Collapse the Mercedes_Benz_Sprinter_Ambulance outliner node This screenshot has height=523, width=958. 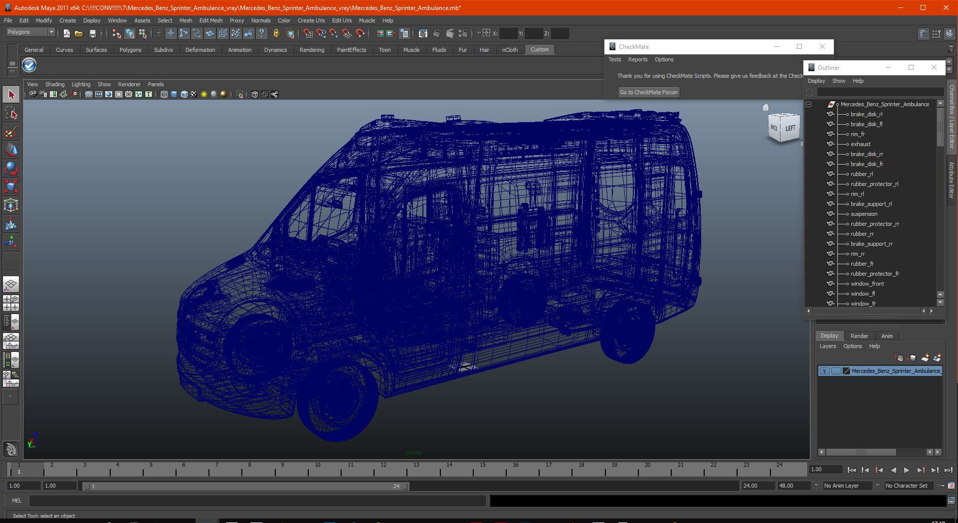[x=809, y=105]
